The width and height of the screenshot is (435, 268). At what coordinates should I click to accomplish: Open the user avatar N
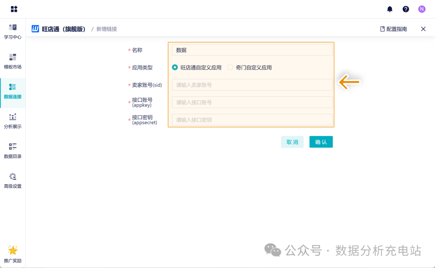[x=422, y=9]
